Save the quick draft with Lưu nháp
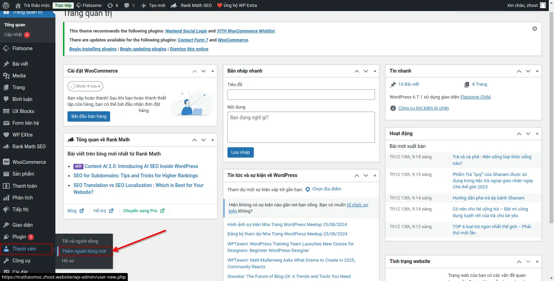 pyautogui.click(x=241, y=152)
